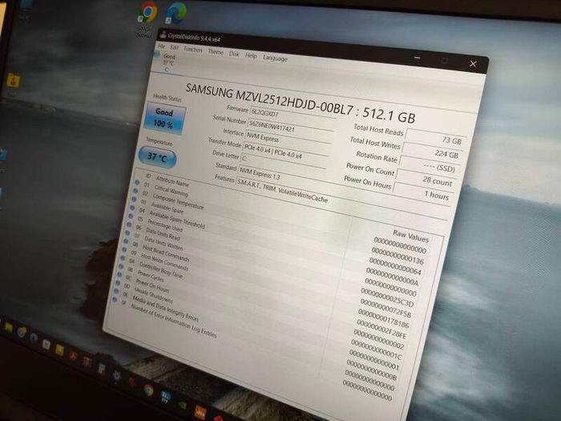The image size is (561, 421).
Task: Click the CrystalDiskInfo title bar app icon
Action: [163, 34]
